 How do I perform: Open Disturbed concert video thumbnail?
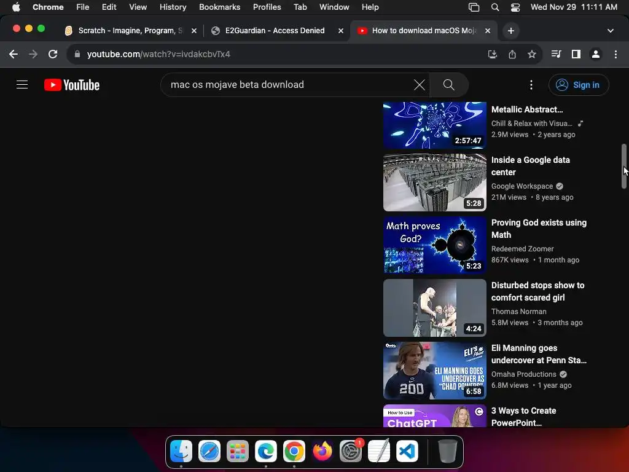click(434, 307)
